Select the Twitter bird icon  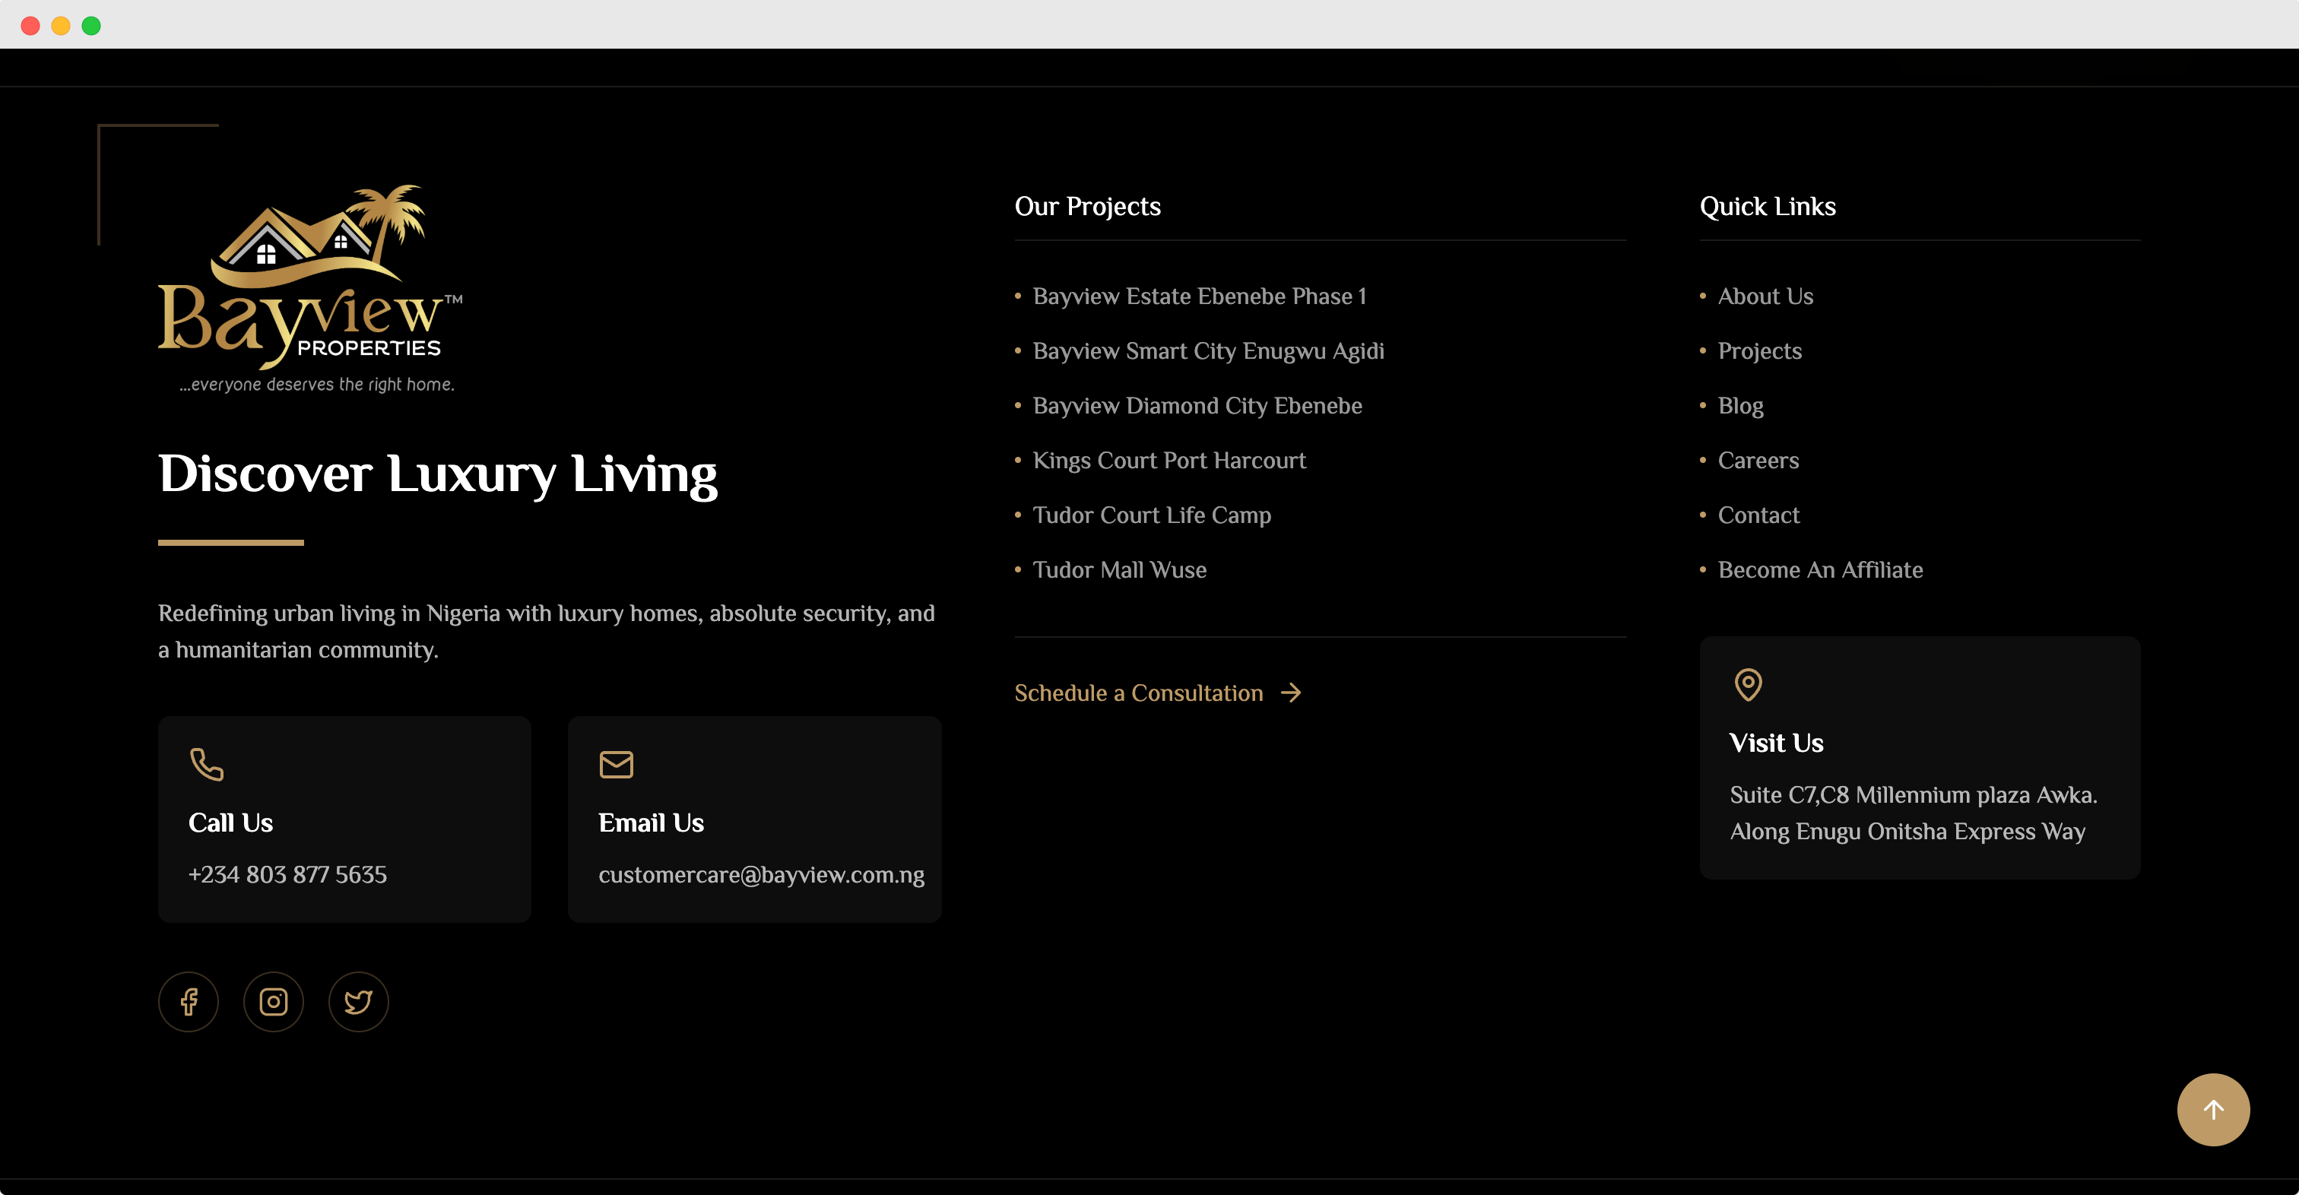point(358,1001)
